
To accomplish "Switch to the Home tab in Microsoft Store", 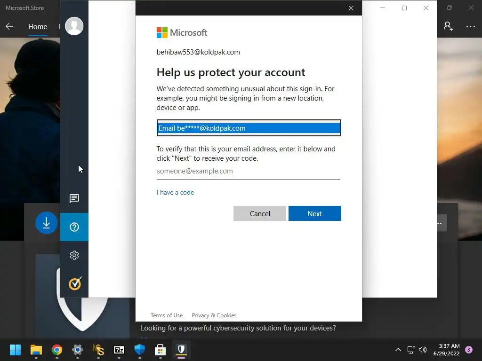I will pyautogui.click(x=38, y=27).
